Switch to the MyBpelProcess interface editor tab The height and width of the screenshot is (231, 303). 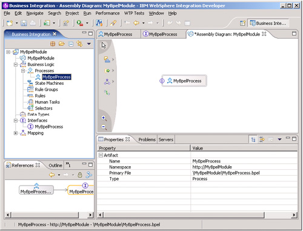click(x=163, y=35)
